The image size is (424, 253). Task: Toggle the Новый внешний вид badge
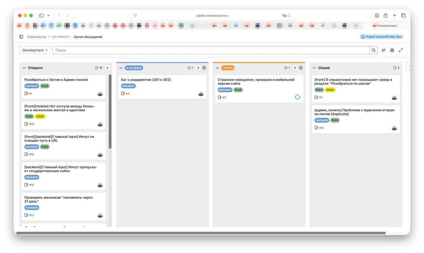382,37
